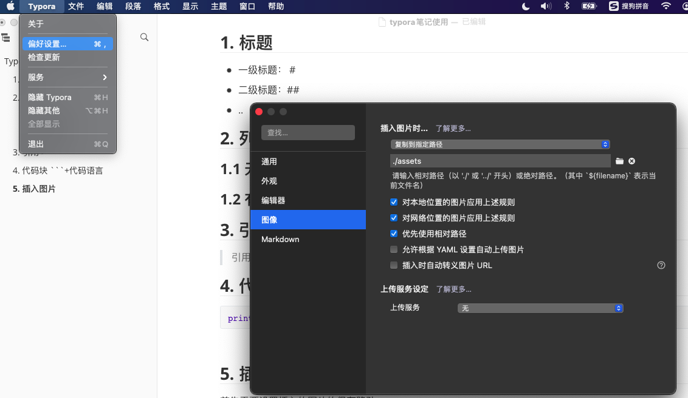The image size is (688, 398).
Task: Open the 显示 menu
Action: [190, 6]
